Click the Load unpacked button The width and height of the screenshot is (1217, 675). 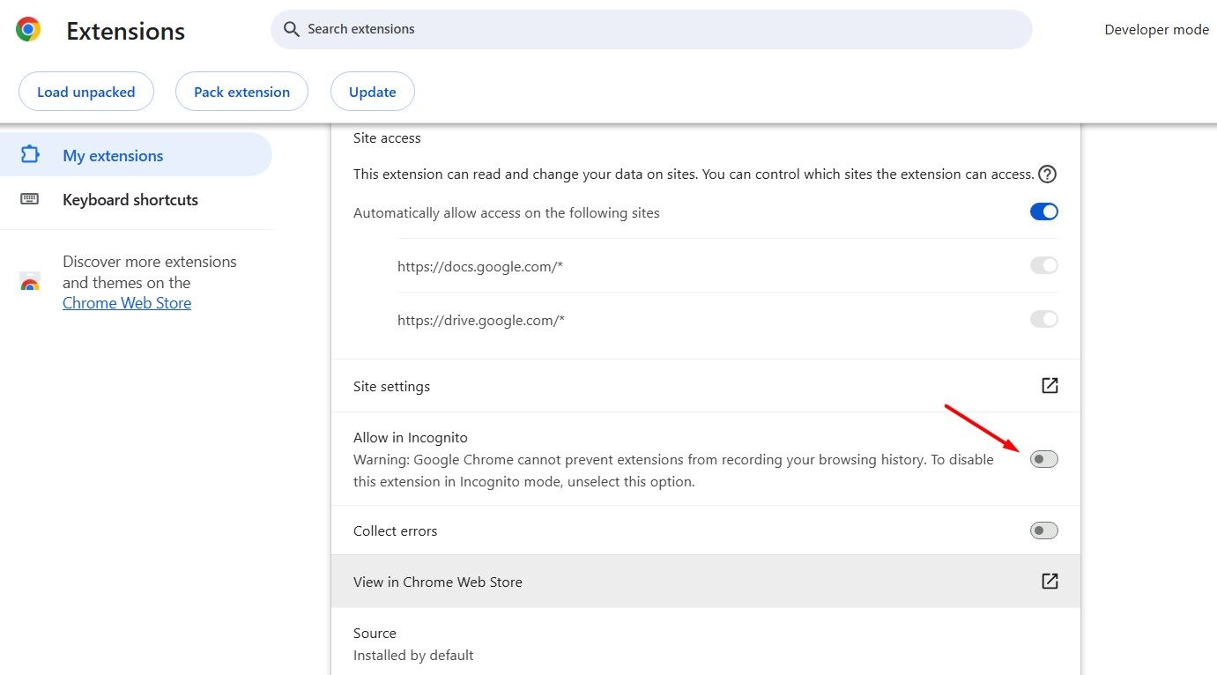[x=86, y=92]
